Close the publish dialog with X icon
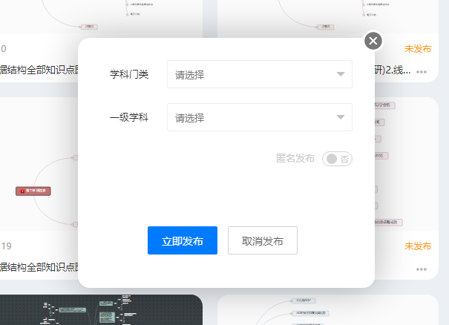449x325 pixels. pyautogui.click(x=373, y=41)
